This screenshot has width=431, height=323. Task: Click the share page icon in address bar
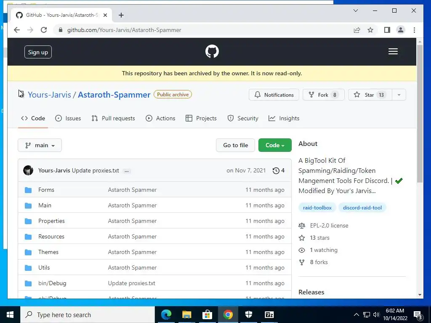click(x=357, y=30)
